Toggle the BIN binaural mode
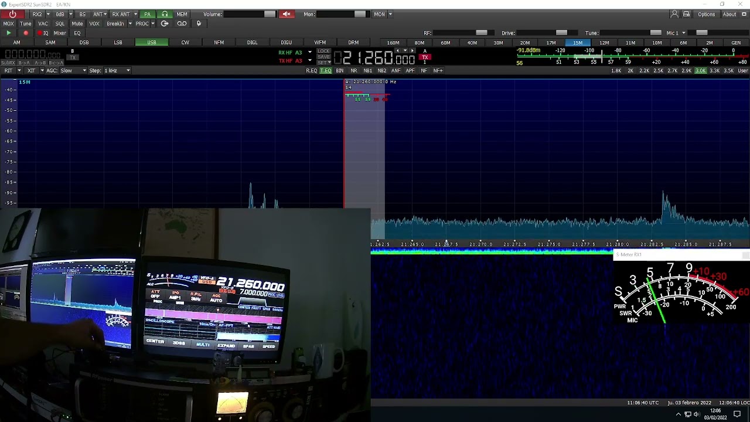Image resolution: width=750 pixels, height=422 pixels. (339, 70)
